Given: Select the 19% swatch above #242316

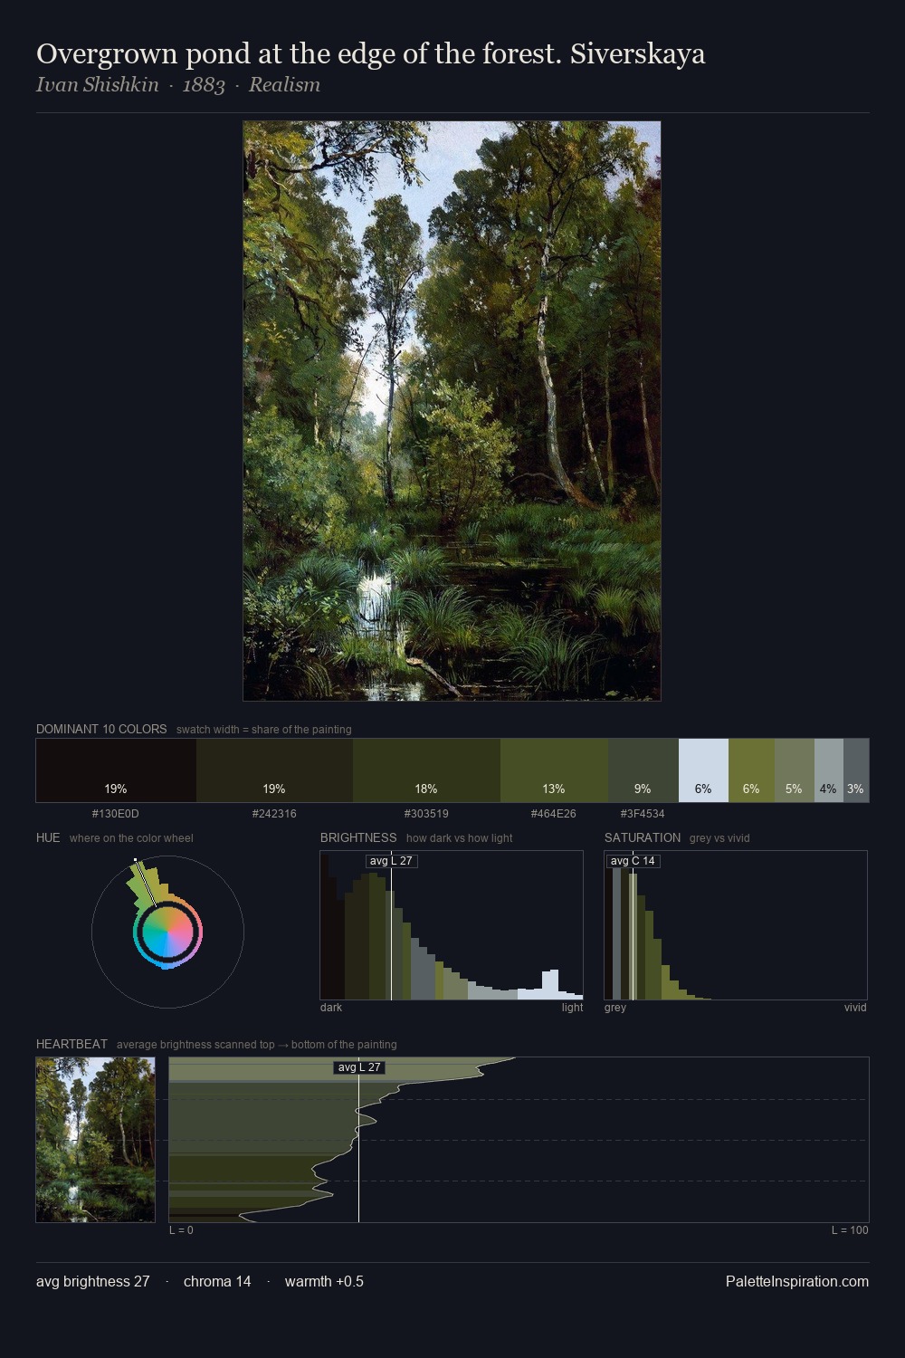Looking at the screenshot, I should click(x=274, y=770).
